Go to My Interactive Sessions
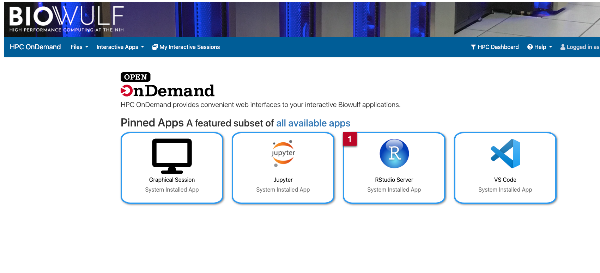The image size is (600, 273). [x=186, y=47]
